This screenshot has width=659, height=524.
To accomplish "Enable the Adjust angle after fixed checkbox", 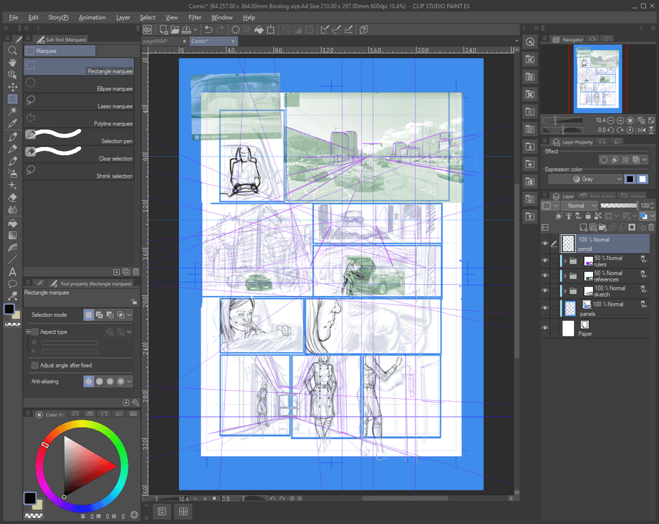I will (34, 365).
